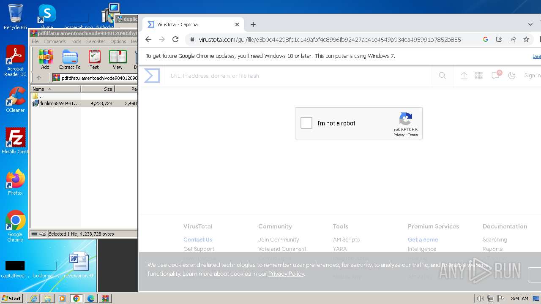
Task: Click the Google icon in address bar
Action: [x=485, y=39]
